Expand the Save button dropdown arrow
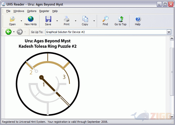 [x=57, y=21]
